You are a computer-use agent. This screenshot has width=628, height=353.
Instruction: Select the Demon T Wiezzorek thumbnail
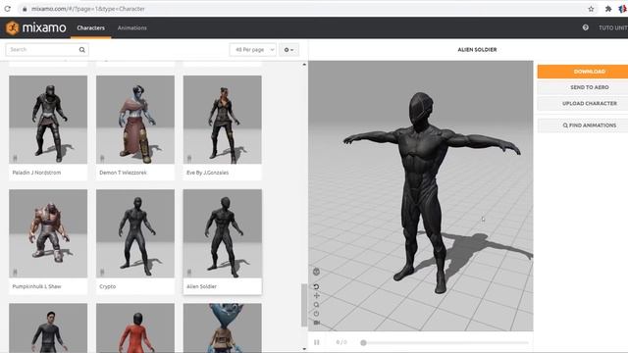point(135,120)
